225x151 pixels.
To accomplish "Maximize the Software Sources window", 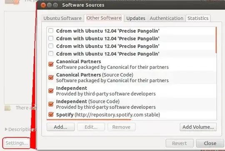I will coord(55,5).
